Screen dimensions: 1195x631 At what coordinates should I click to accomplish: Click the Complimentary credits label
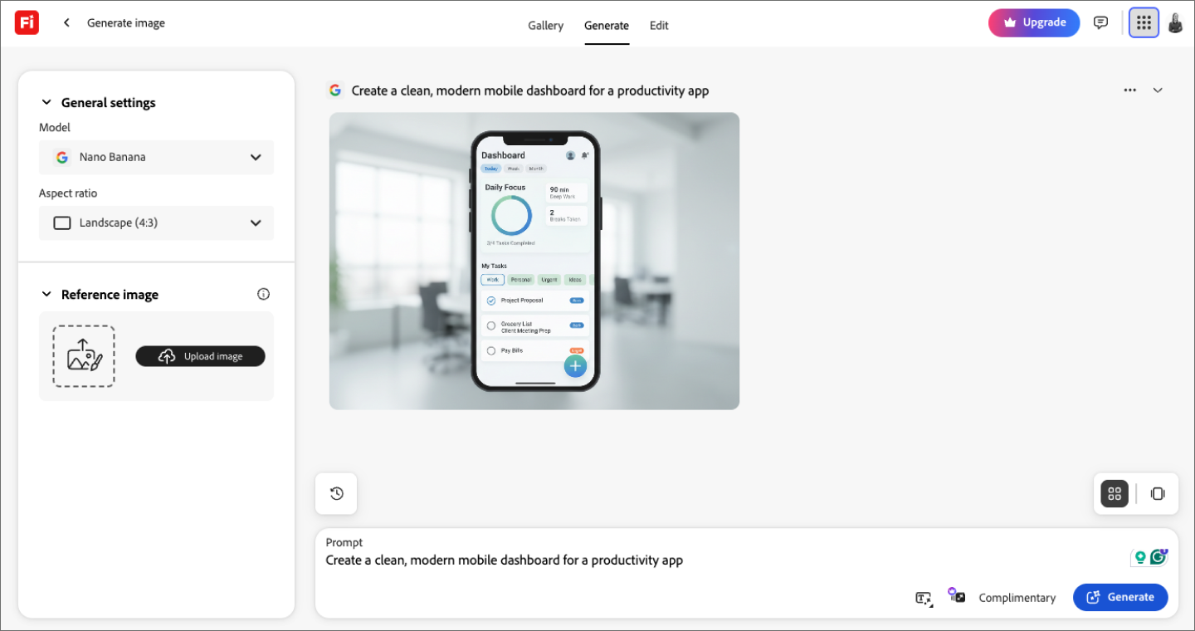click(1017, 597)
